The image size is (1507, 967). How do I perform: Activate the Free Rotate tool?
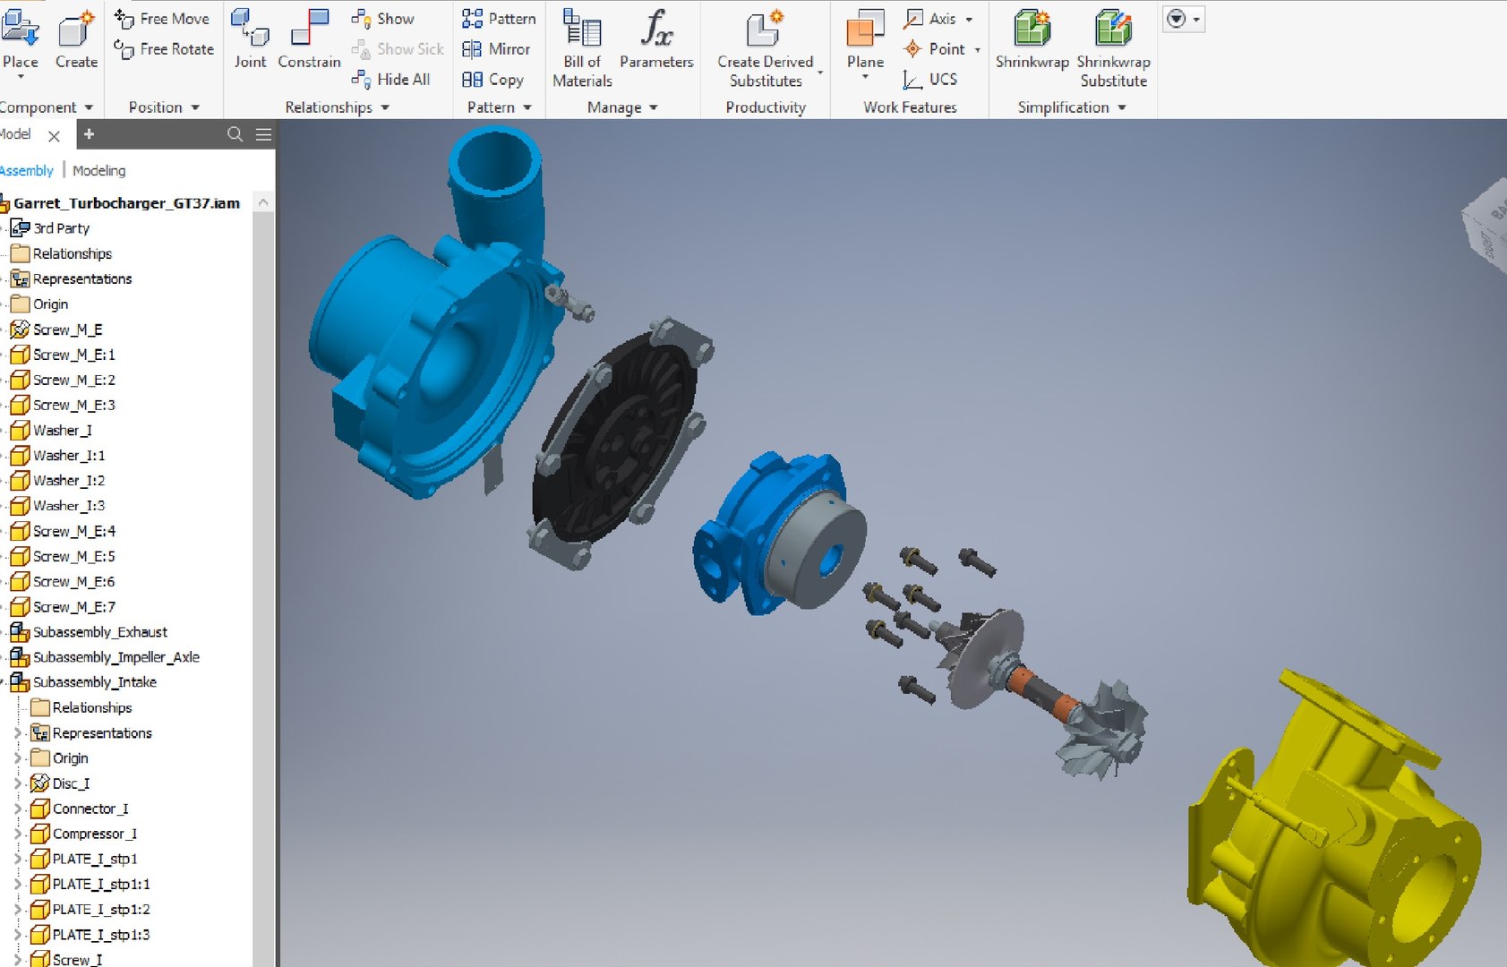[164, 48]
